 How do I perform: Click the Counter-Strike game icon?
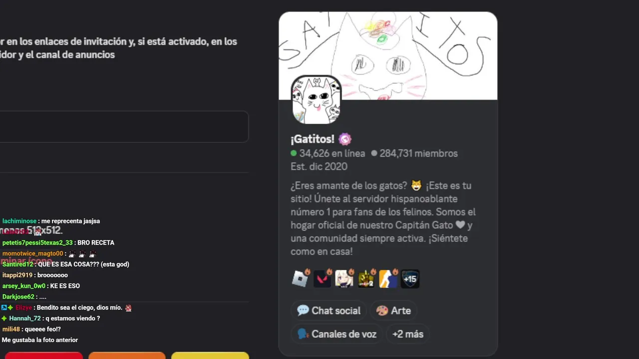(x=388, y=279)
